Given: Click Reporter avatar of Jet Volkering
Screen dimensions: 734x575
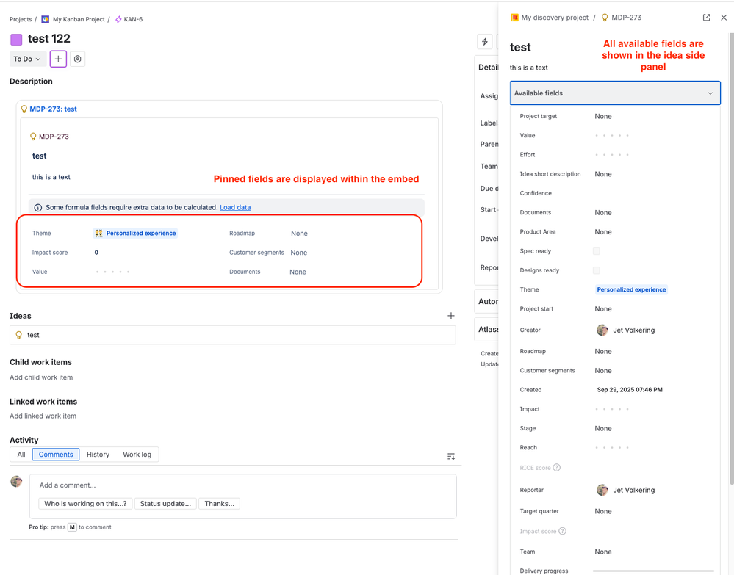Looking at the screenshot, I should [x=602, y=490].
